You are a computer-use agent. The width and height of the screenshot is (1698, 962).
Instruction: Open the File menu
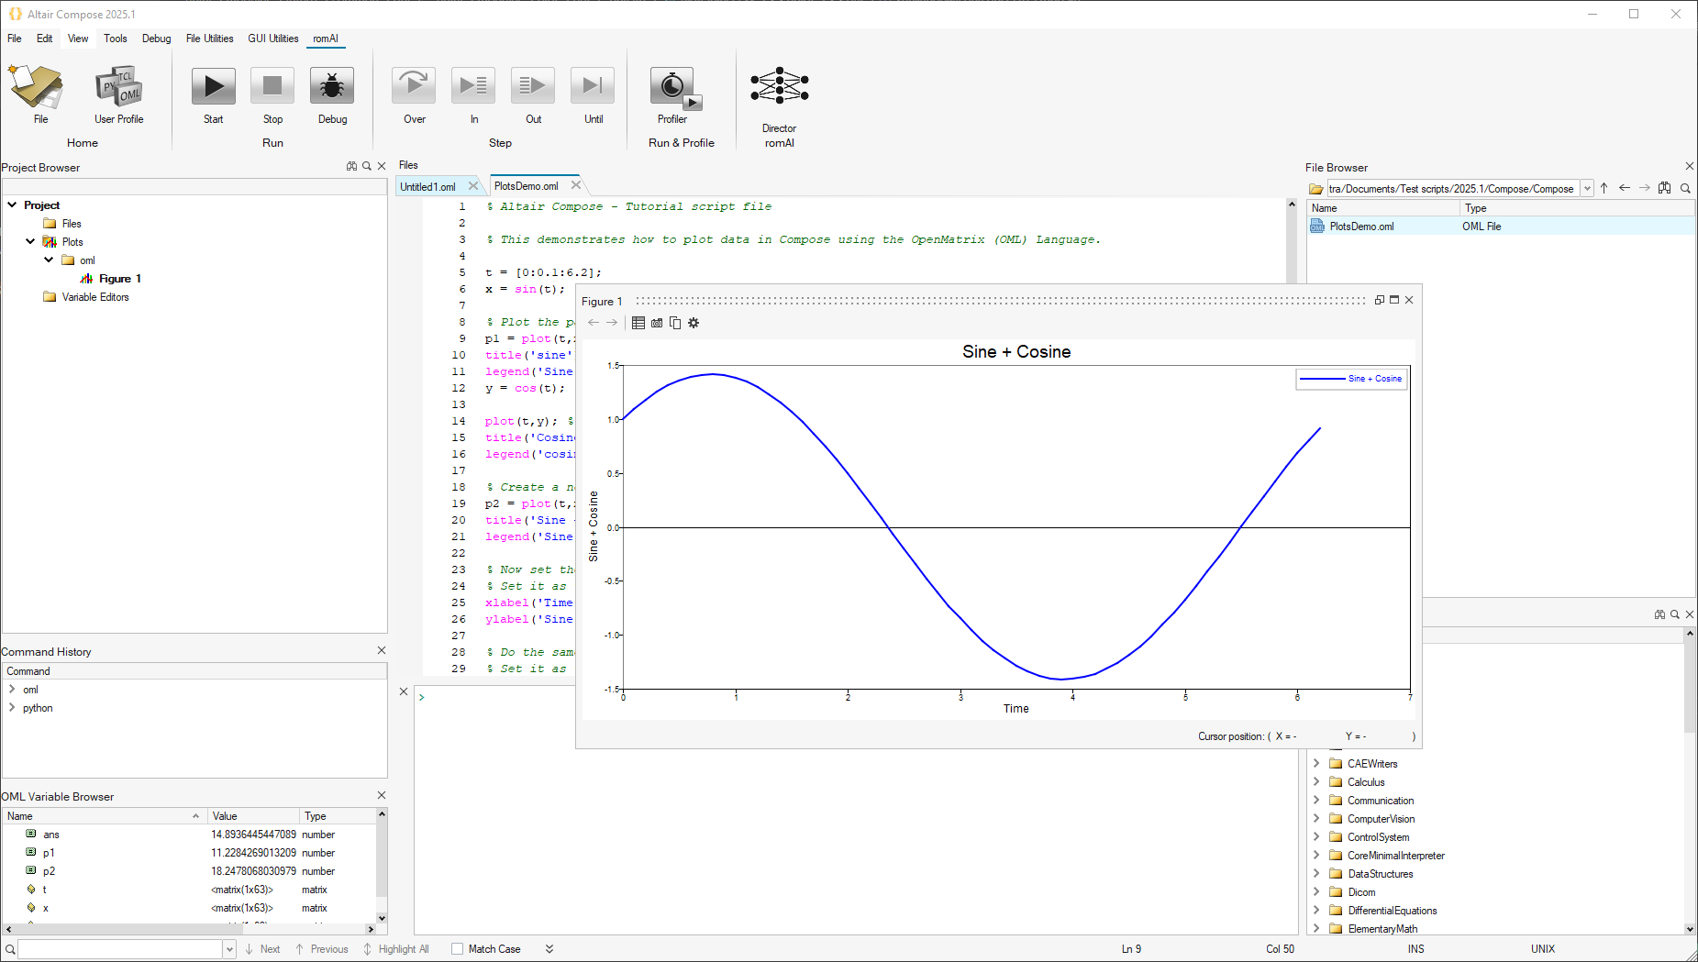coord(15,39)
